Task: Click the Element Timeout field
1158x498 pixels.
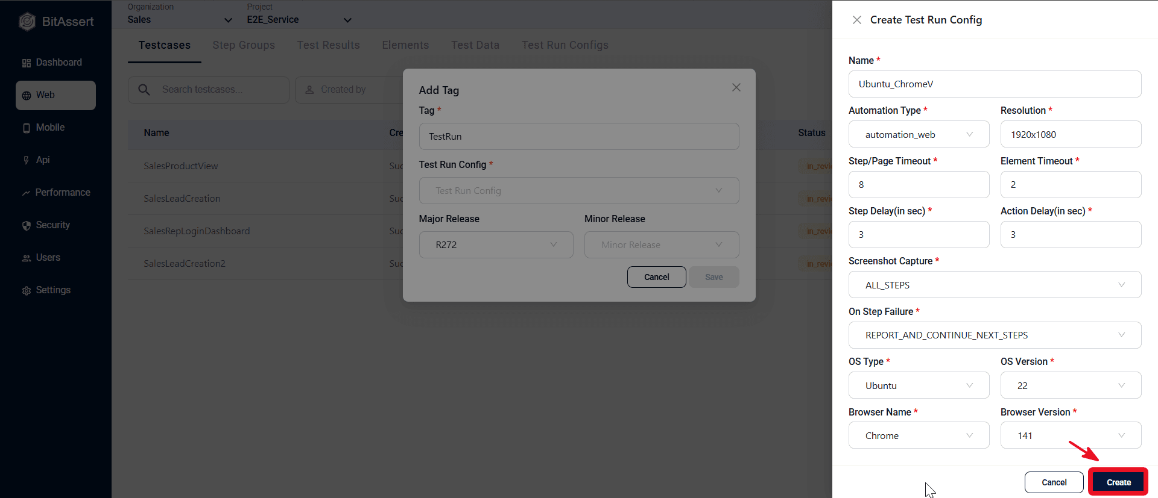Action: (1071, 184)
